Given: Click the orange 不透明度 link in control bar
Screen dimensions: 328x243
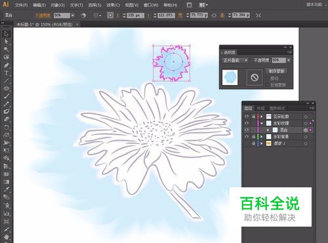Looking at the screenshot, I should click(x=42, y=15).
